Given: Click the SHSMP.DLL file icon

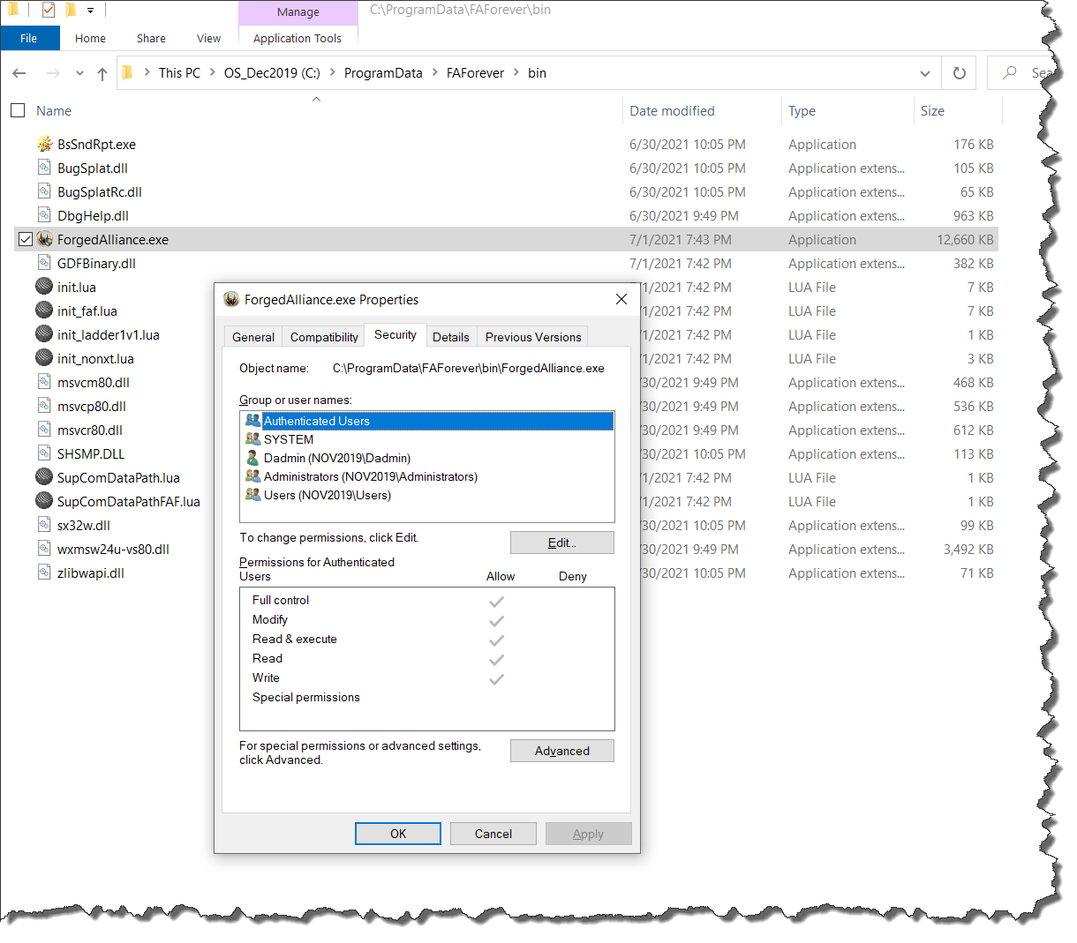Looking at the screenshot, I should pos(45,453).
